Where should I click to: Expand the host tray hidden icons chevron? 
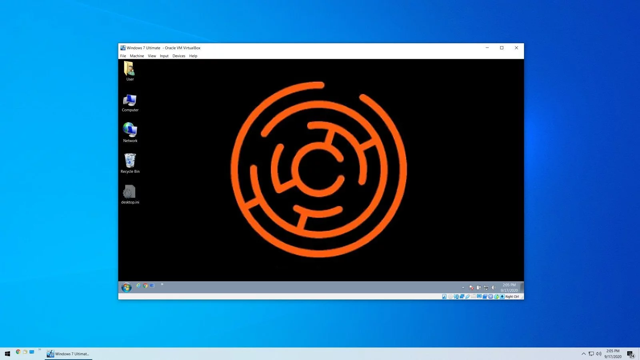click(583, 354)
